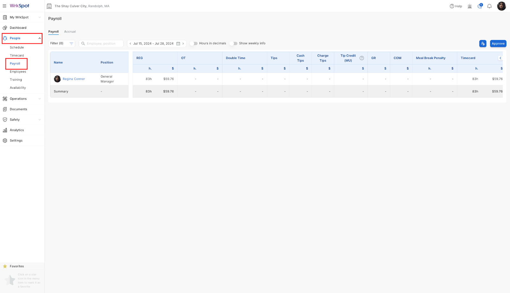Turn on Show weekly info
The width and height of the screenshot is (510, 293).
point(234,43)
